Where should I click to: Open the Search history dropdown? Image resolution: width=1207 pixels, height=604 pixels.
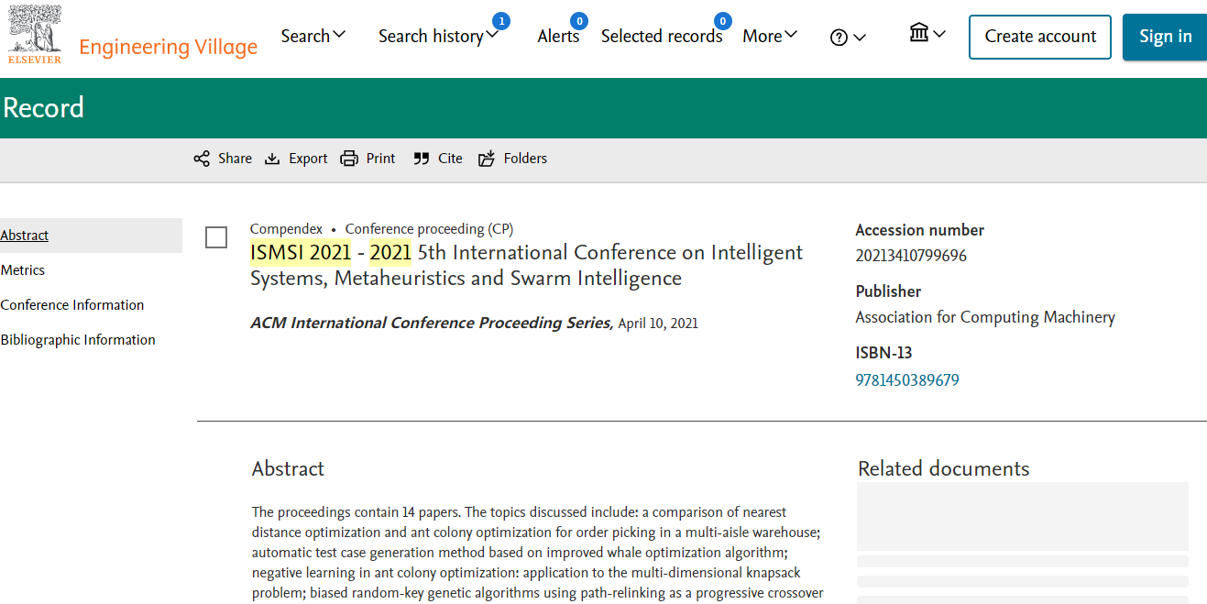click(x=438, y=36)
